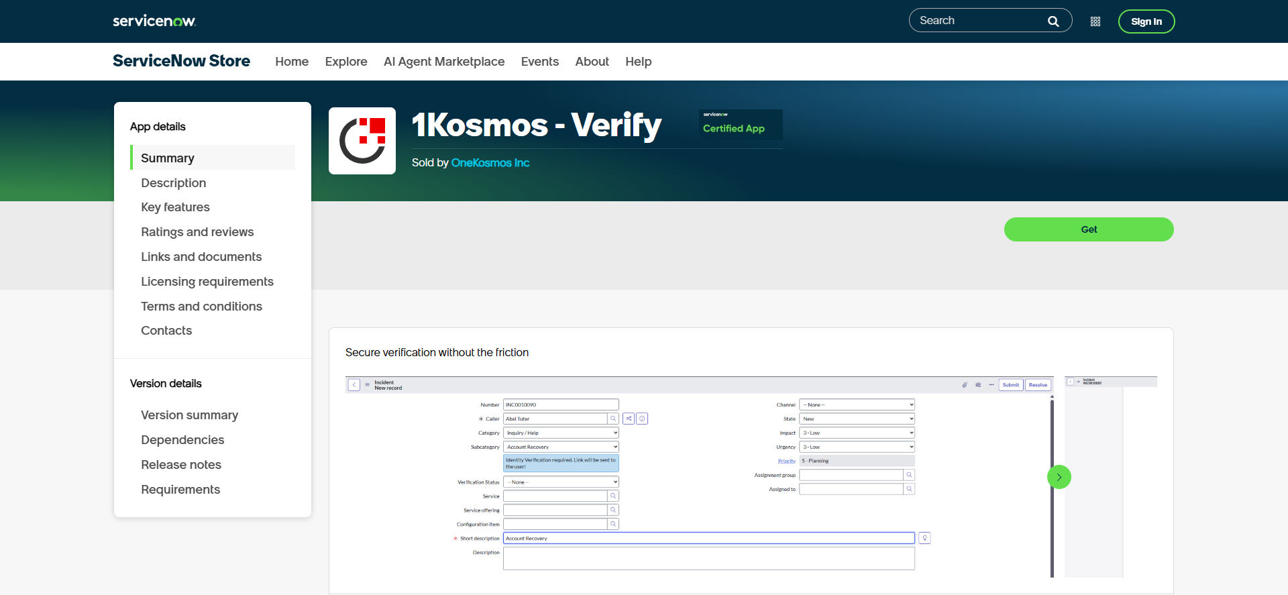Open Release notes section
The height and width of the screenshot is (595, 1288).
[181, 465]
